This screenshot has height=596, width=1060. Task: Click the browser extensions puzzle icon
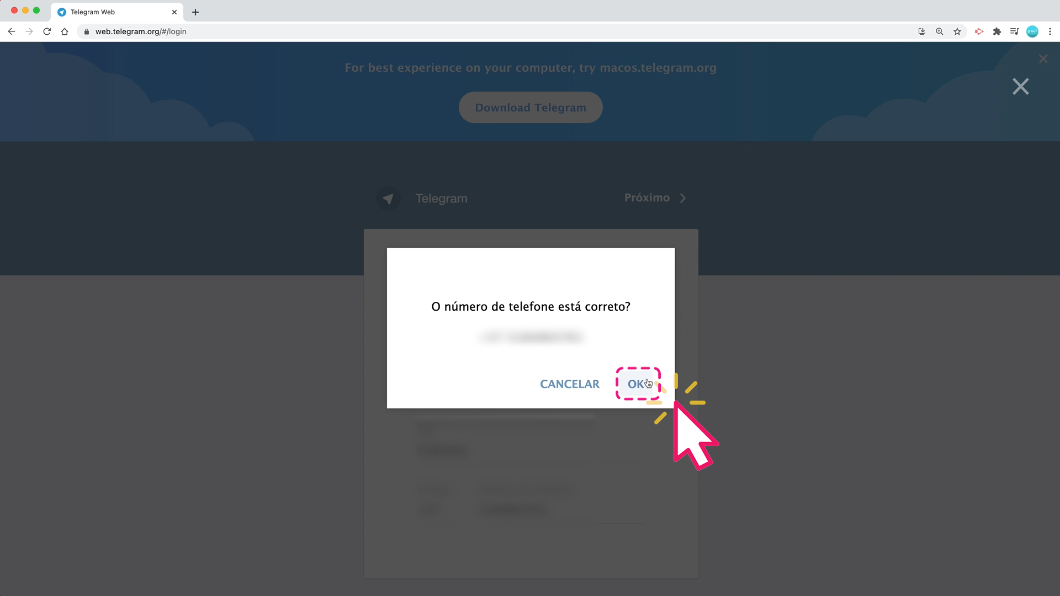tap(998, 31)
